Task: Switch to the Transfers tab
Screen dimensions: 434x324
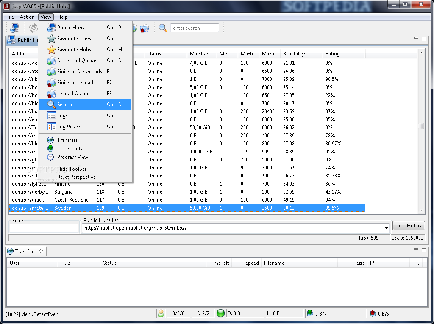Action: [25, 251]
